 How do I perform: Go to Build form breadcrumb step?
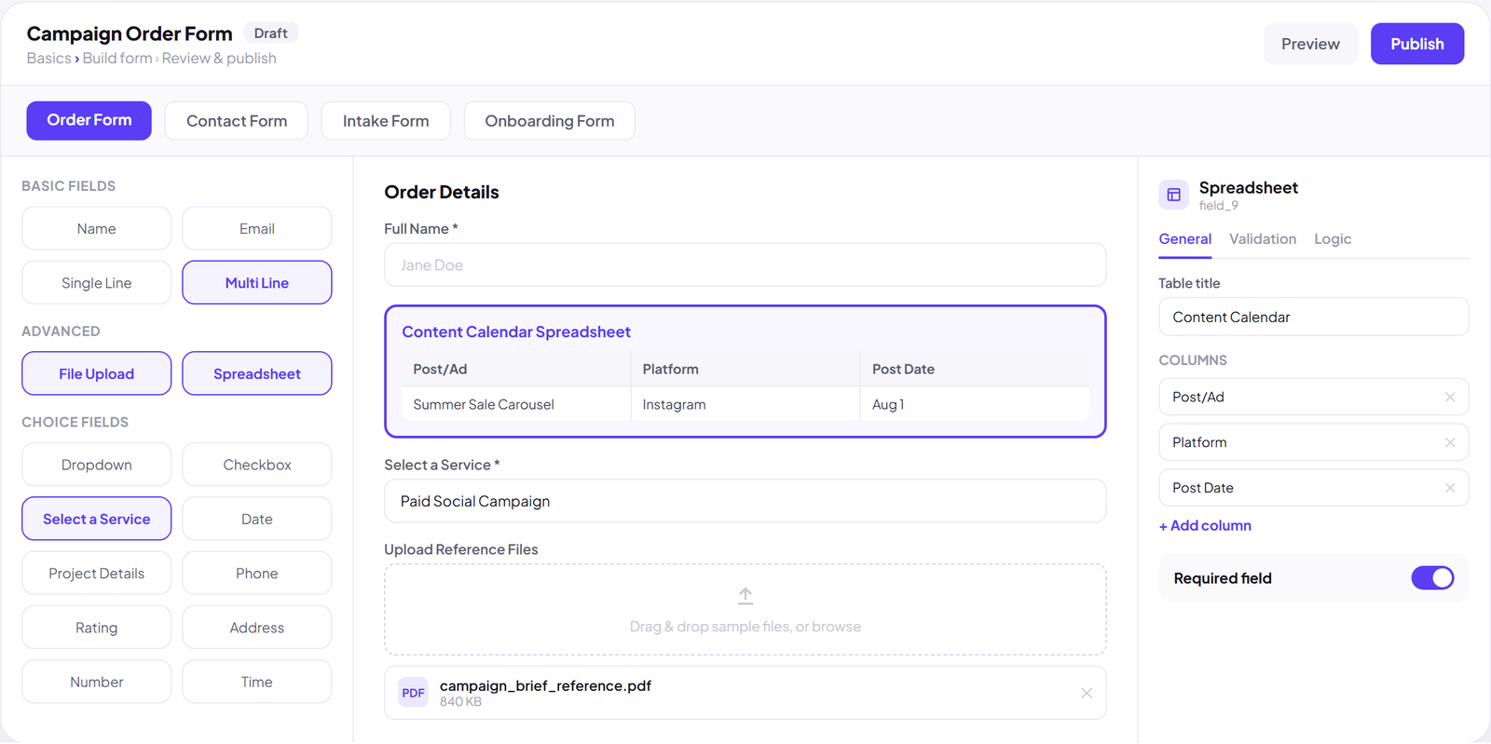[117, 58]
